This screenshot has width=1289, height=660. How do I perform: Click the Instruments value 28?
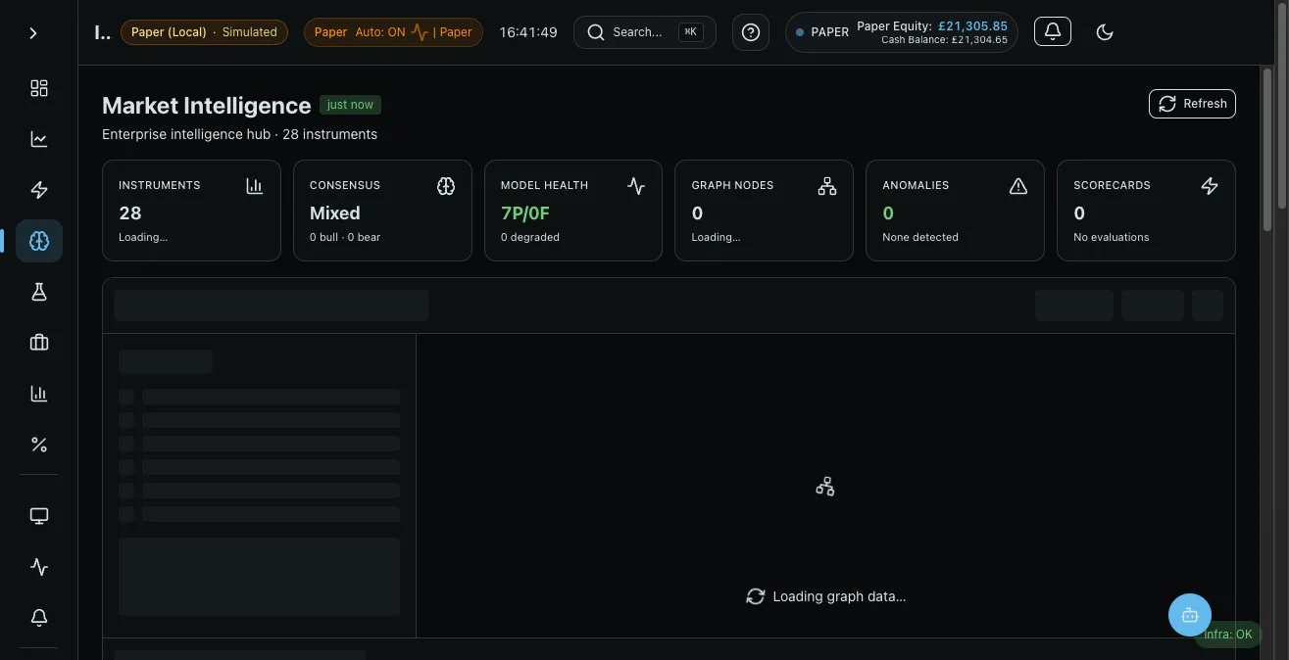[130, 212]
